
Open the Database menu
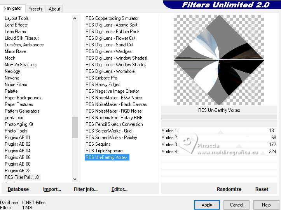(18, 189)
